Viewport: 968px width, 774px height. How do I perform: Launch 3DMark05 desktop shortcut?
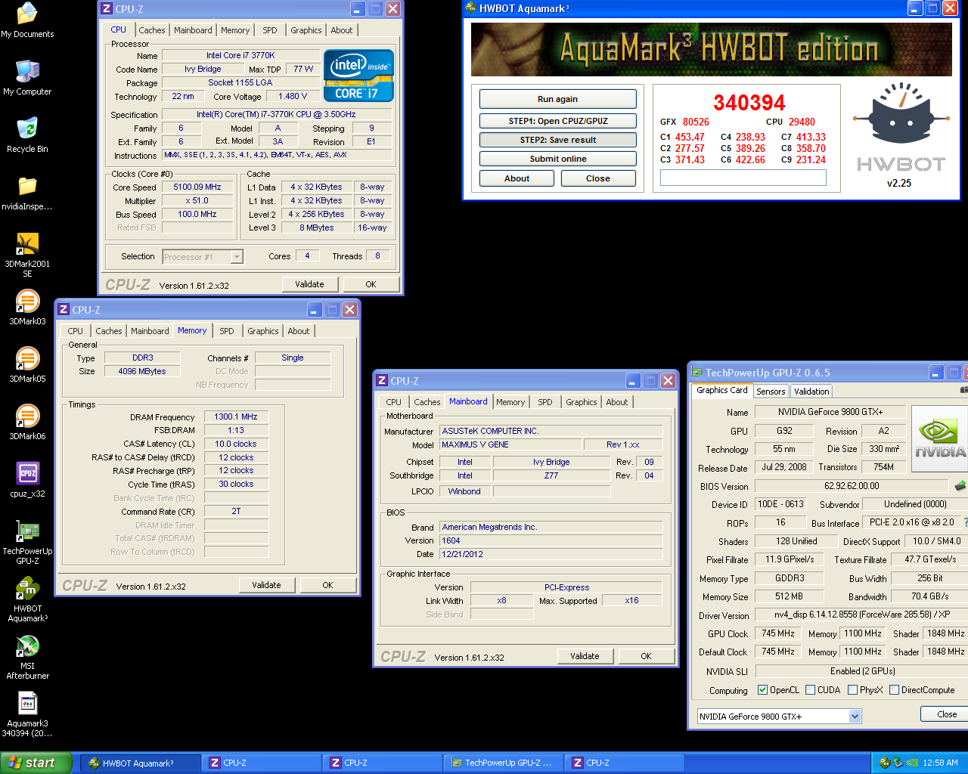pyautogui.click(x=27, y=365)
